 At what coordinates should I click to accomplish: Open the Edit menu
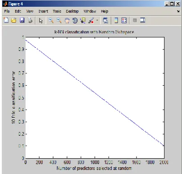click(x=18, y=11)
